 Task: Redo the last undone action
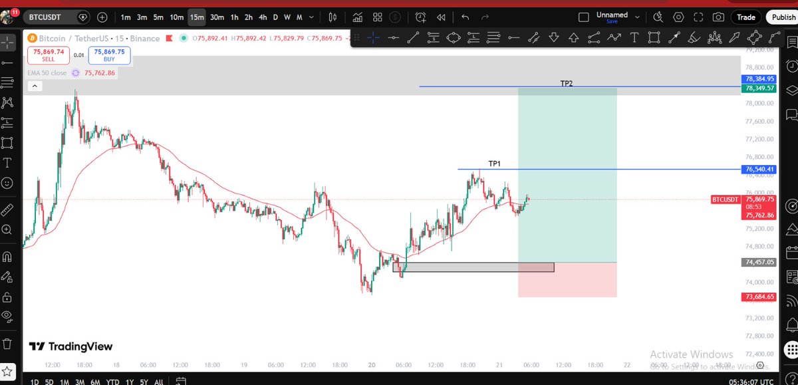tap(485, 17)
